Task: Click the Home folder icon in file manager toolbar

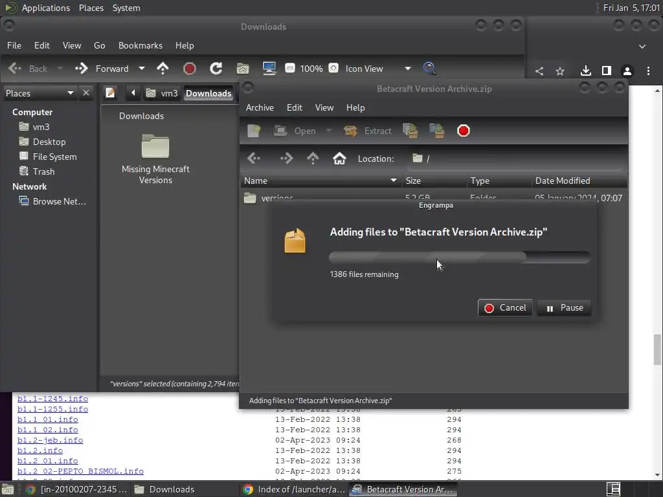Action: point(243,69)
